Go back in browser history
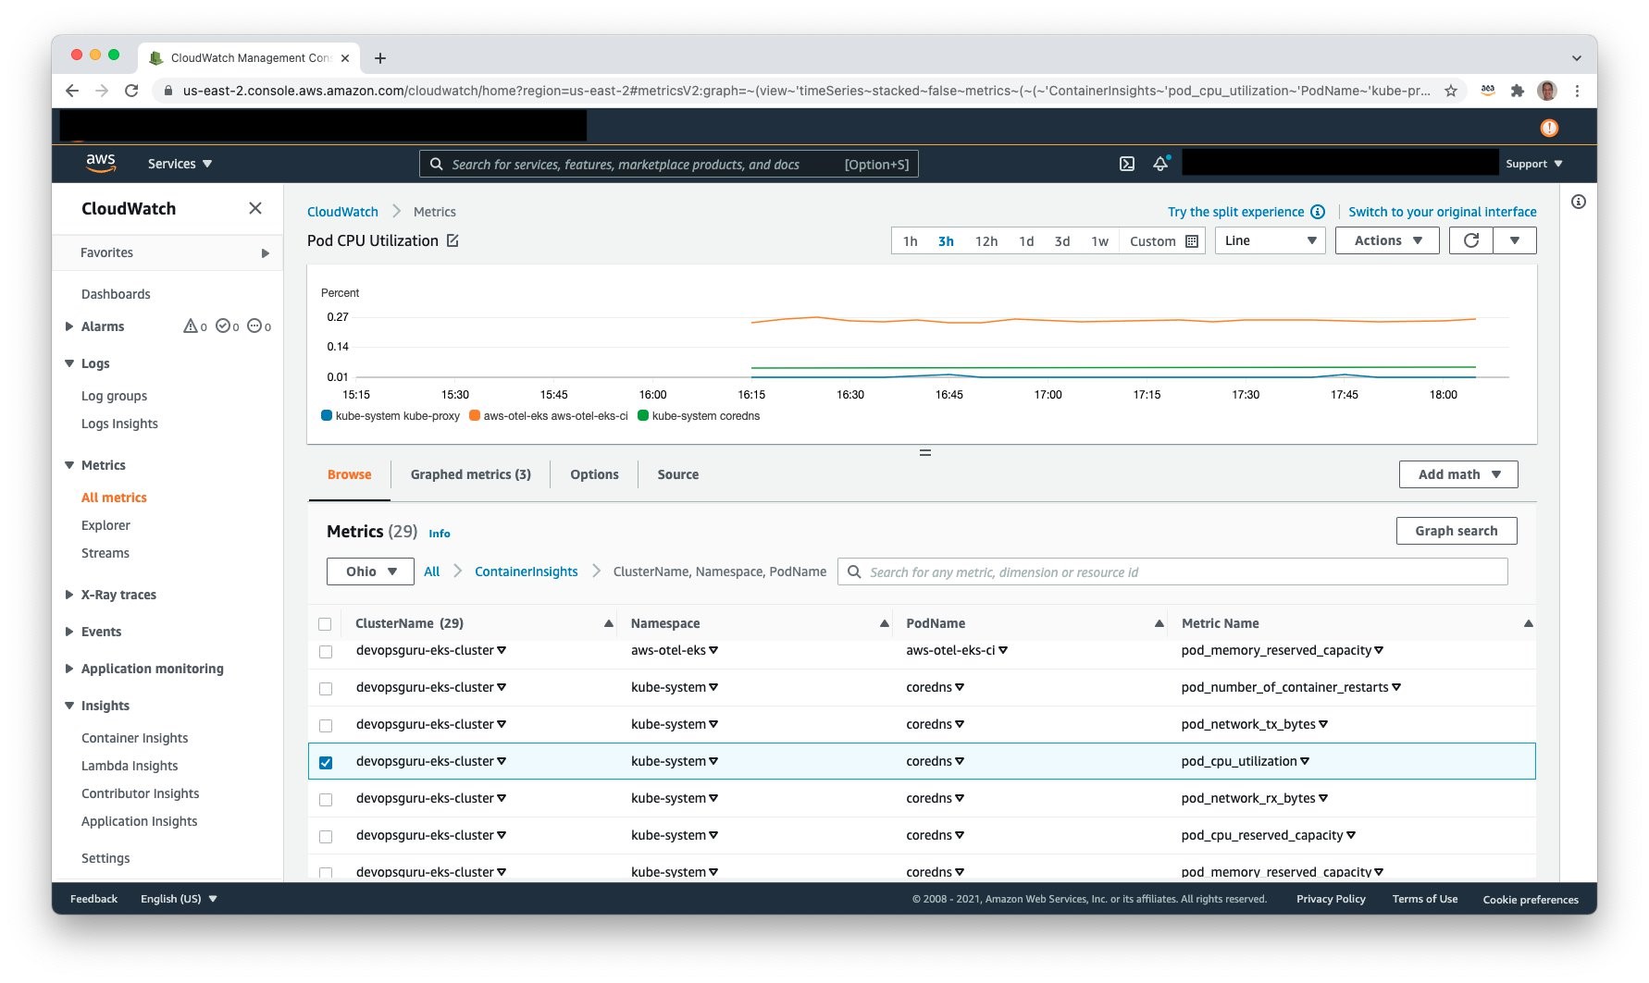 (72, 91)
